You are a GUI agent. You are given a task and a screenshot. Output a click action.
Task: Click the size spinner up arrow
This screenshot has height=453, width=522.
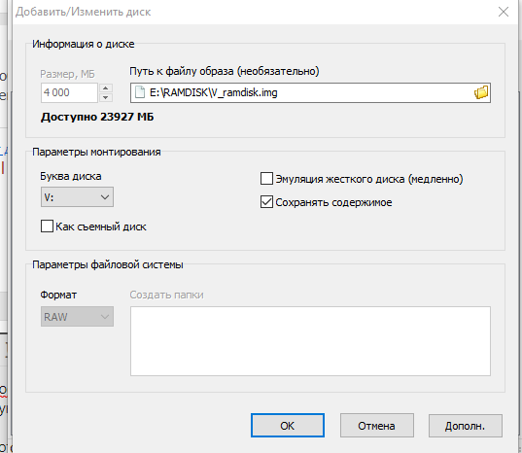click(x=106, y=88)
